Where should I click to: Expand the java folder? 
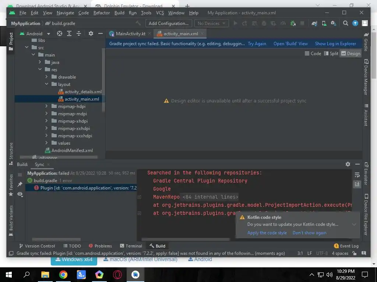pyautogui.click(x=40, y=62)
